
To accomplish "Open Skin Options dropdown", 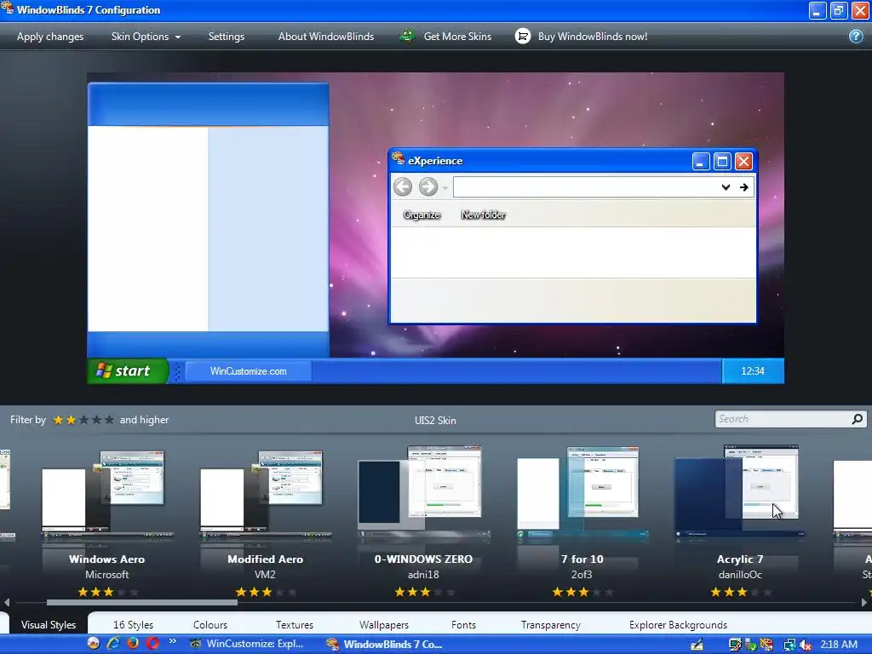I will tap(146, 37).
